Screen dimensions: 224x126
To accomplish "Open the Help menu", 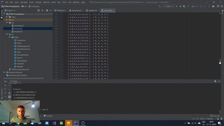I will 83,2.
